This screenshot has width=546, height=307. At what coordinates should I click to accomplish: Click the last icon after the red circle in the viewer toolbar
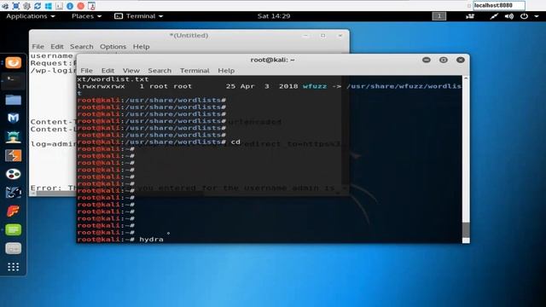91,6
